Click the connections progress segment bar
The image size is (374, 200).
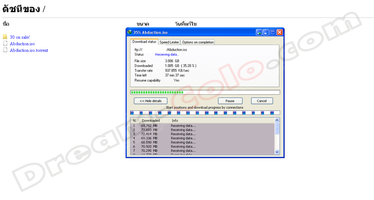point(205,113)
